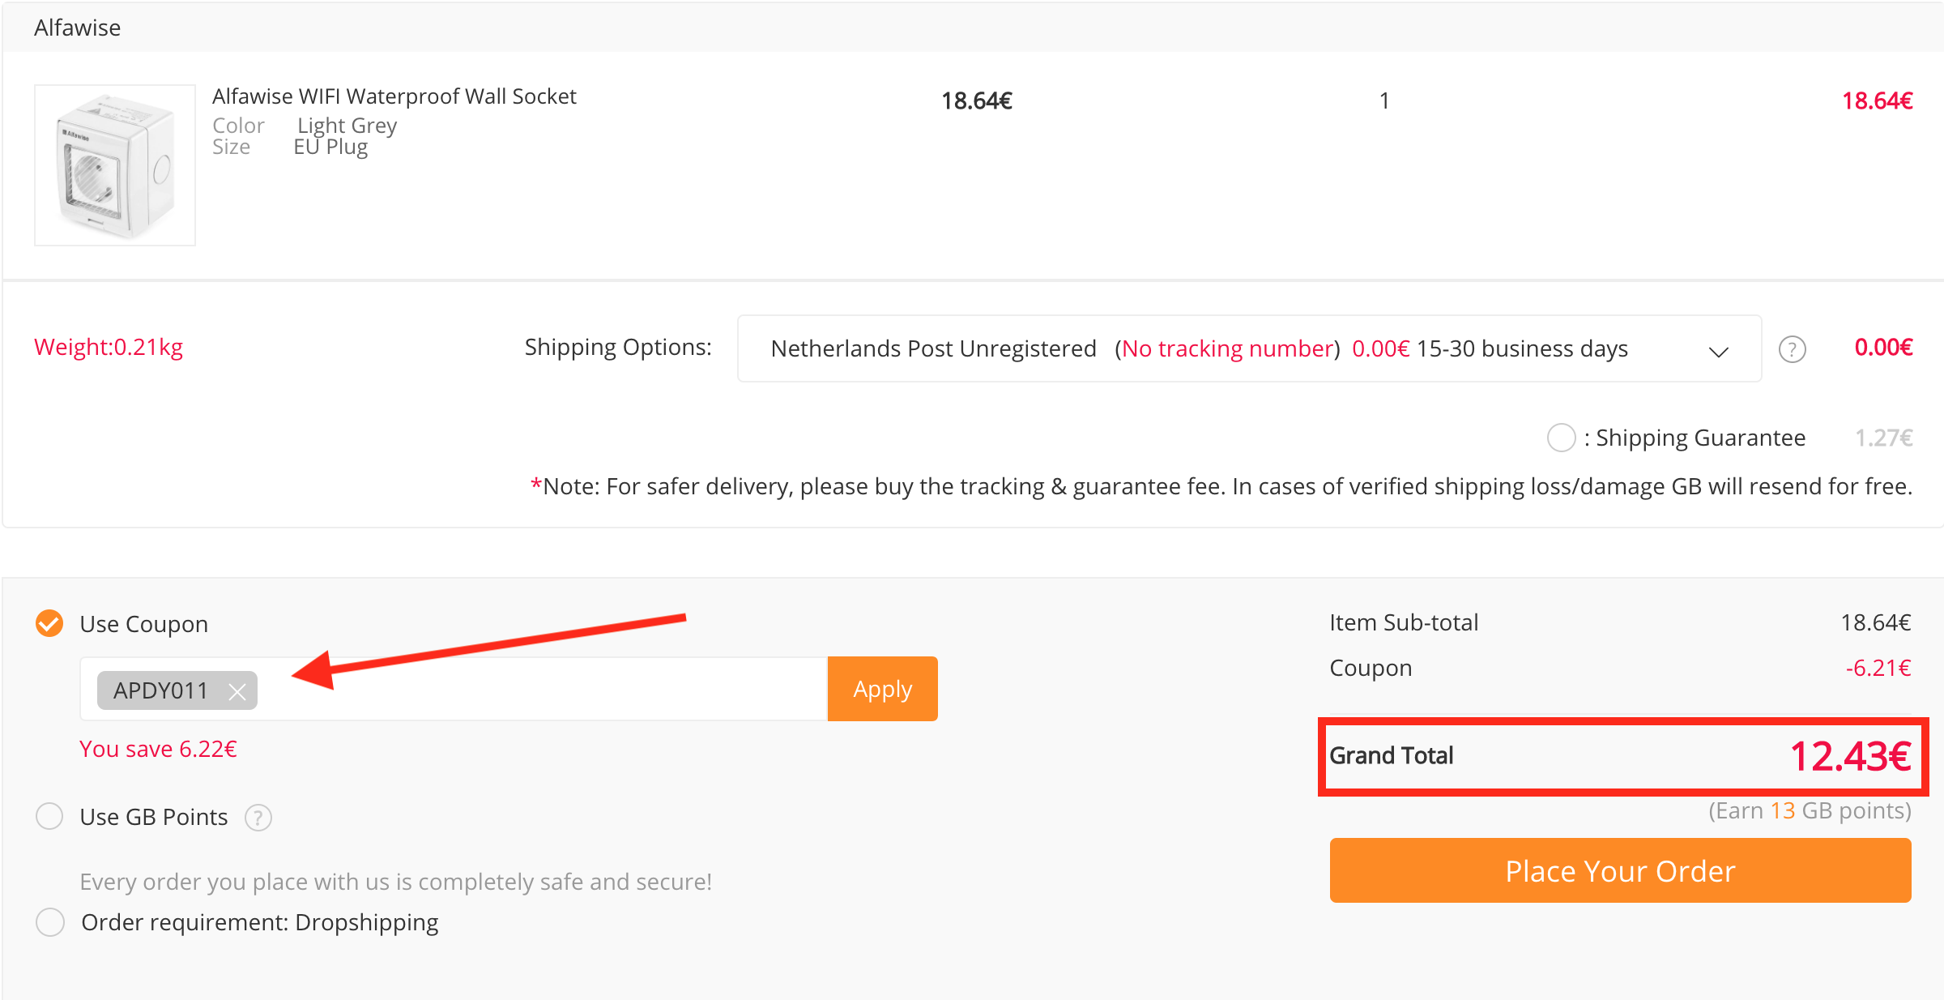Click the Use Coupon label text

pyautogui.click(x=144, y=624)
